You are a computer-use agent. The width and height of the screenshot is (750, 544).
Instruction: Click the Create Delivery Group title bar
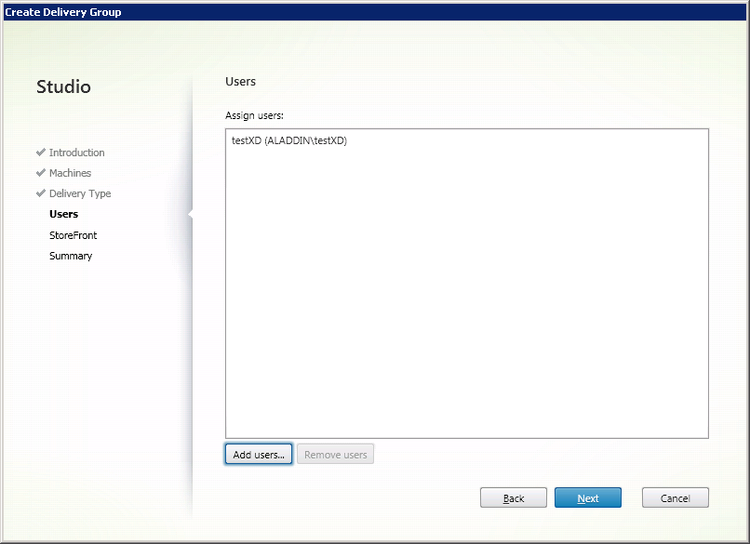click(x=375, y=12)
